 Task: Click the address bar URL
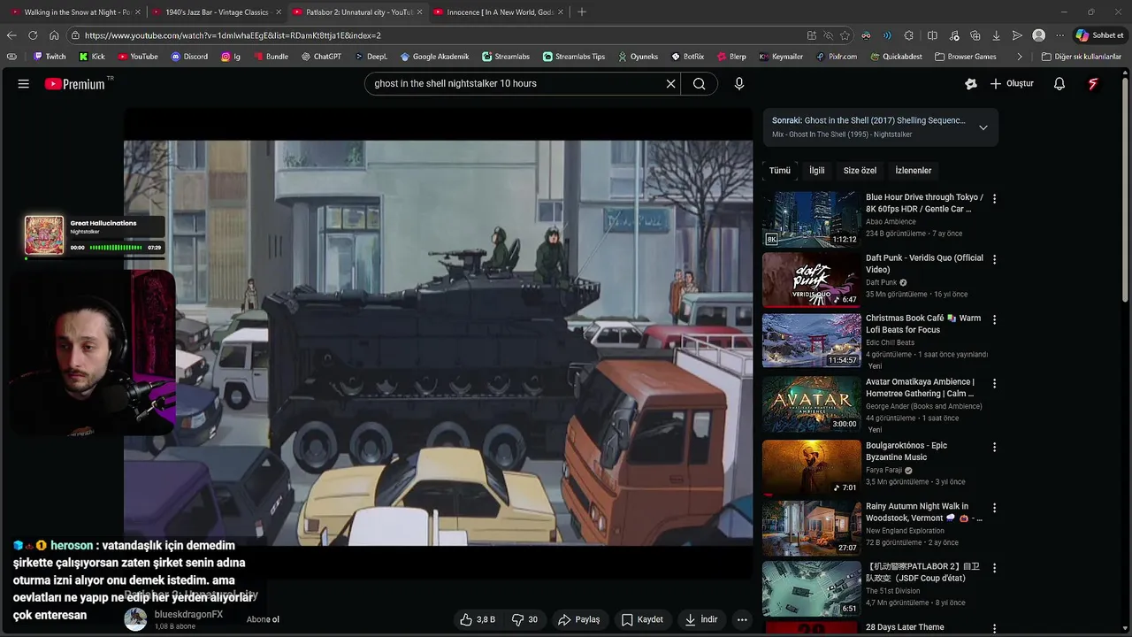233,35
